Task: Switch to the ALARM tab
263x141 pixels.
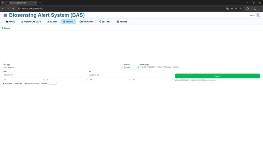Action: coord(52,22)
